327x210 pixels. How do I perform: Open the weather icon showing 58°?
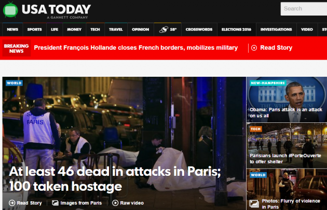point(163,30)
